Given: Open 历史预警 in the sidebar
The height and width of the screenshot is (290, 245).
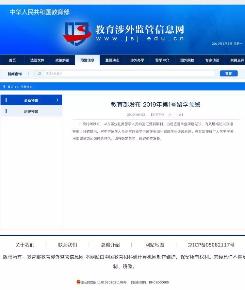Looking at the screenshot, I should 31,111.
